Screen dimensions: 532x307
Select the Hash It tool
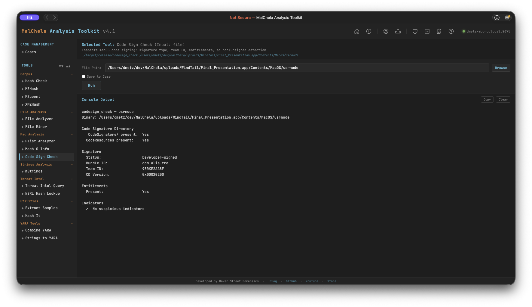tap(47, 216)
